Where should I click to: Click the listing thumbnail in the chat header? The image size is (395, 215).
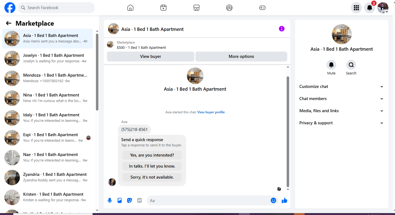click(x=114, y=29)
